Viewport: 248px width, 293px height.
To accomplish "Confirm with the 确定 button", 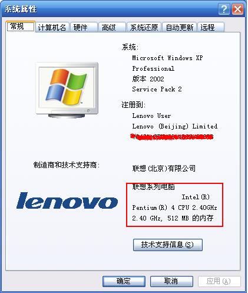I will pyautogui.click(x=124, y=281).
